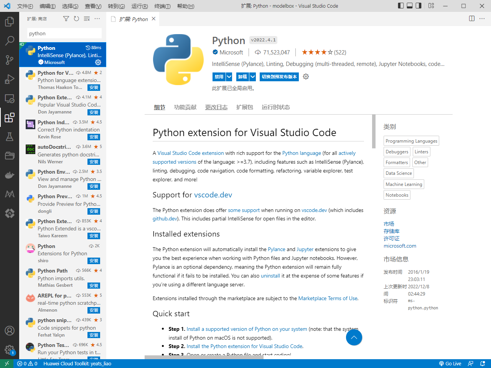491x368 pixels.
Task: Refresh the extensions list
Action: point(76,19)
